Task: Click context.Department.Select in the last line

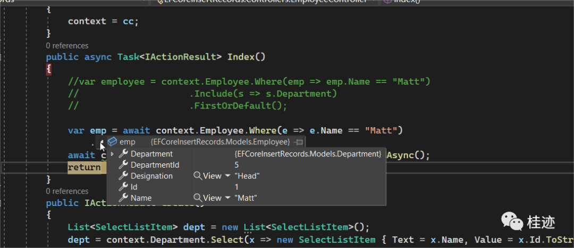Action: click(175, 241)
